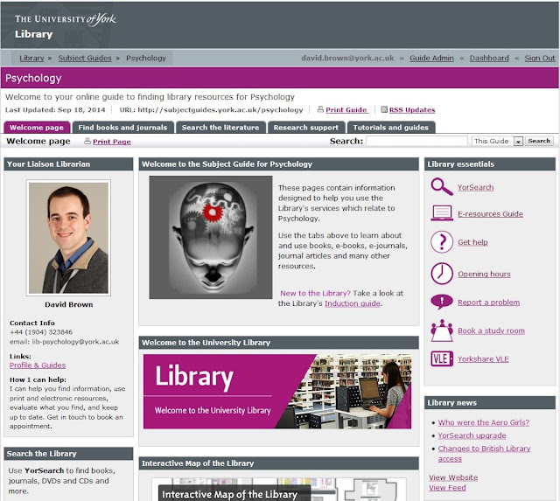Click the RSS Updates link

click(x=412, y=110)
